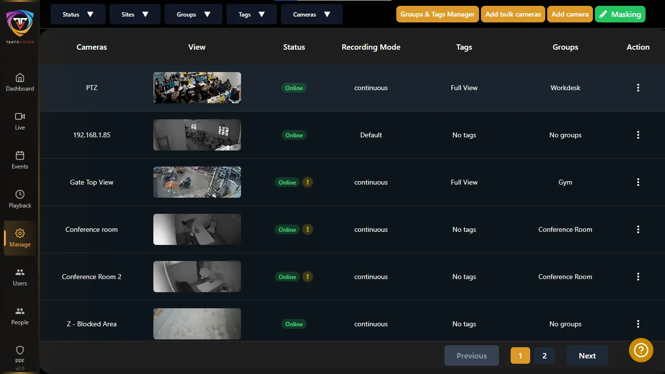The height and width of the screenshot is (374, 665).
Task: Open three-dot menu for Conference room
Action: 638,229
